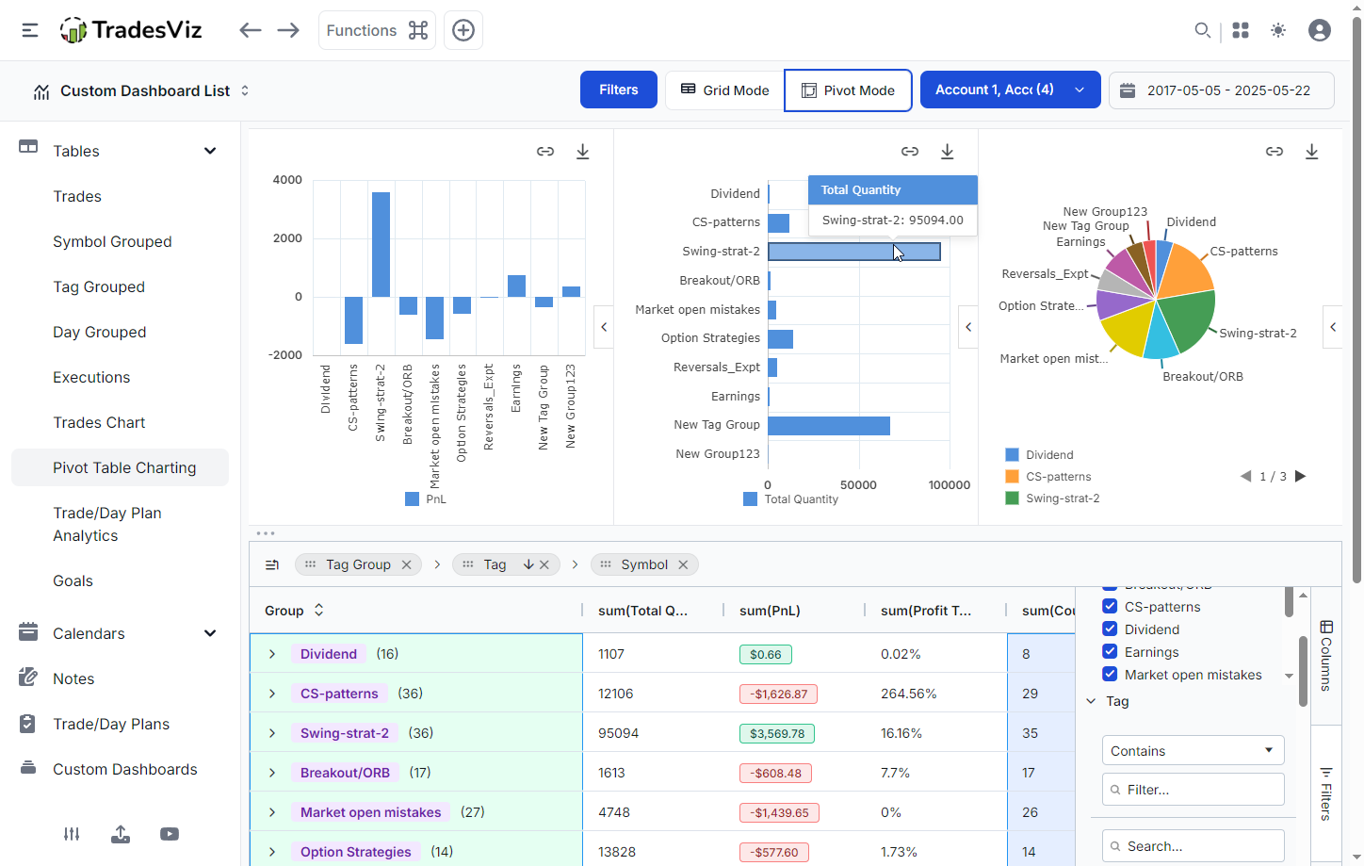Click the YouTube icon in sidebar
The image size is (1364, 866).
[169, 834]
